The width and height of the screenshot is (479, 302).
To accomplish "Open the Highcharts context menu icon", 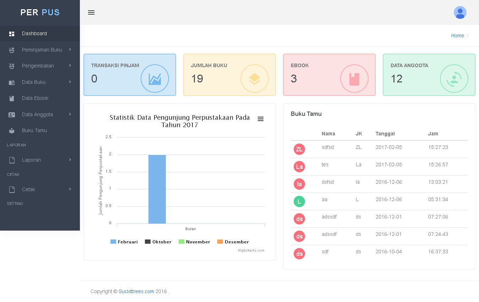I will coord(261,119).
